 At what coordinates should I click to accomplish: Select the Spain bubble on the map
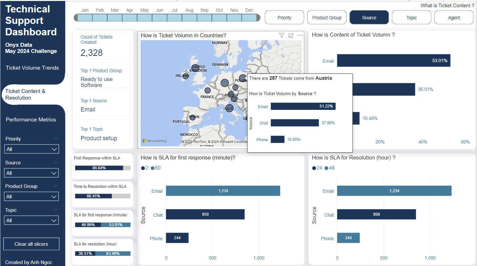pyautogui.click(x=192, y=117)
